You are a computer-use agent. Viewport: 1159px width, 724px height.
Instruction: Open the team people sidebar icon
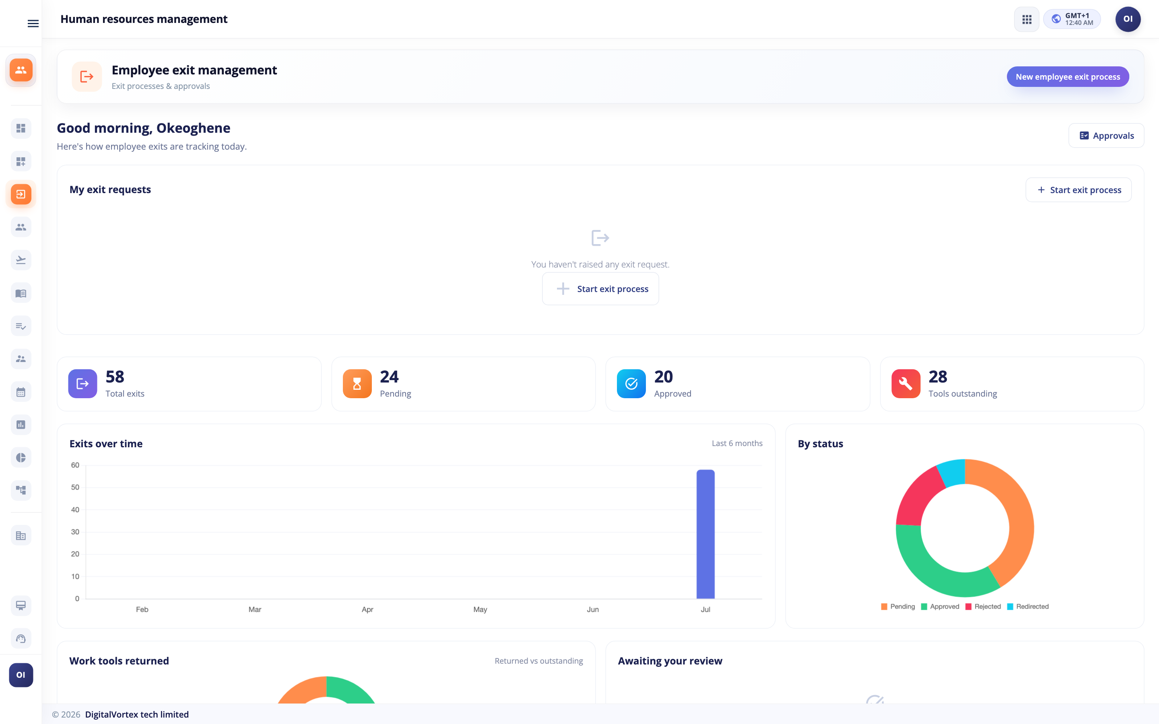click(21, 359)
